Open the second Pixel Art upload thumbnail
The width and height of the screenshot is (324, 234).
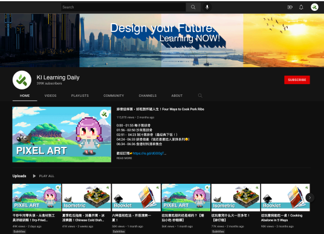coord(186,198)
